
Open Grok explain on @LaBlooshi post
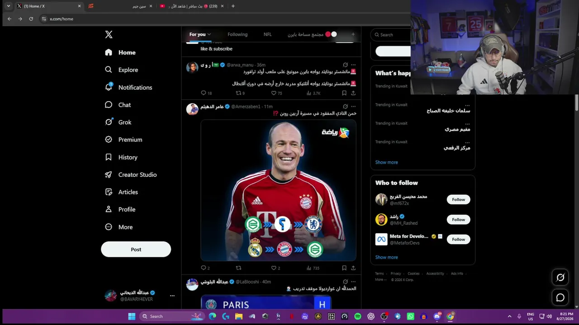pyautogui.click(x=345, y=282)
